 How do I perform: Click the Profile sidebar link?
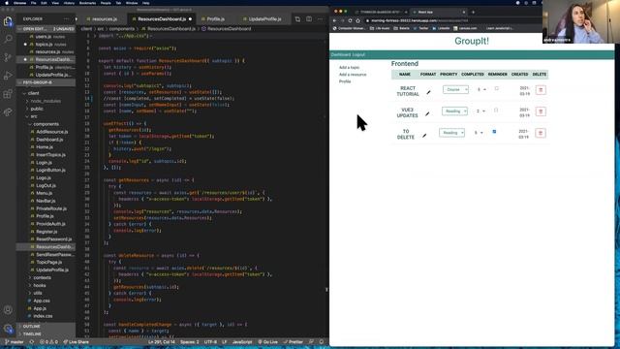pos(345,81)
